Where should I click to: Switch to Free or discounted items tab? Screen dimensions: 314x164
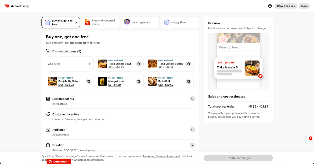101,22
